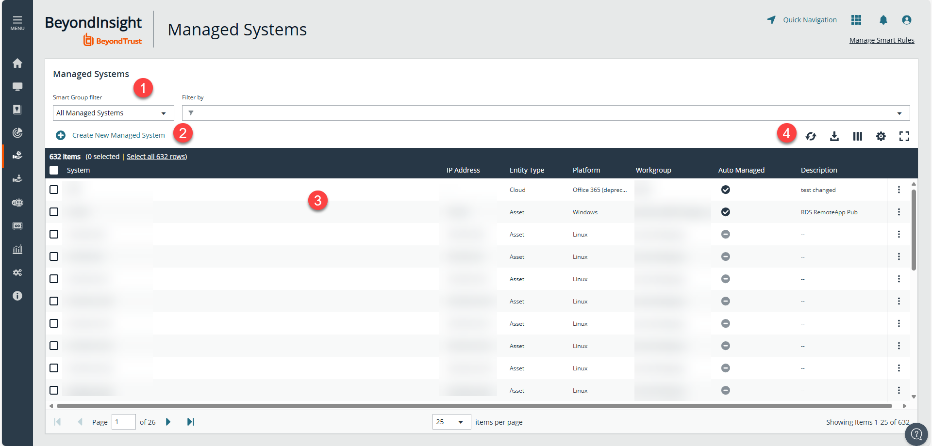Click the 'Cloud' entity type cell
Viewport: 932px width, 446px height.
coord(517,190)
